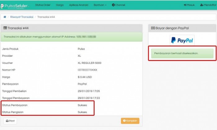Click the Mendaftar register link

click(x=208, y=5)
